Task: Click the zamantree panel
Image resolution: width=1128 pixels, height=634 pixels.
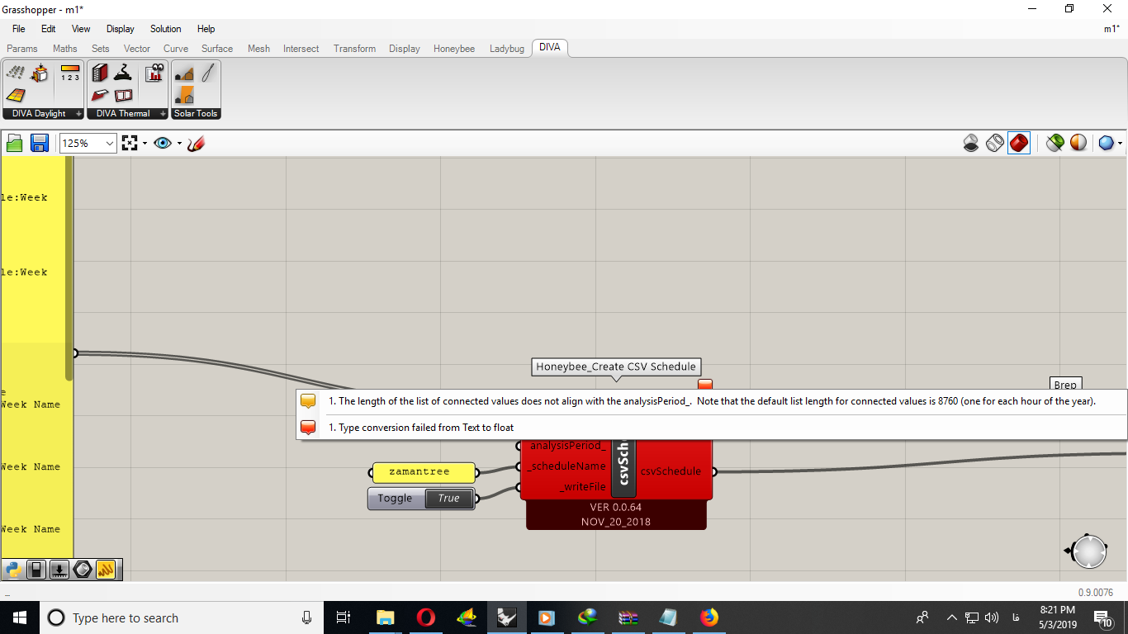Action: pyautogui.click(x=424, y=472)
